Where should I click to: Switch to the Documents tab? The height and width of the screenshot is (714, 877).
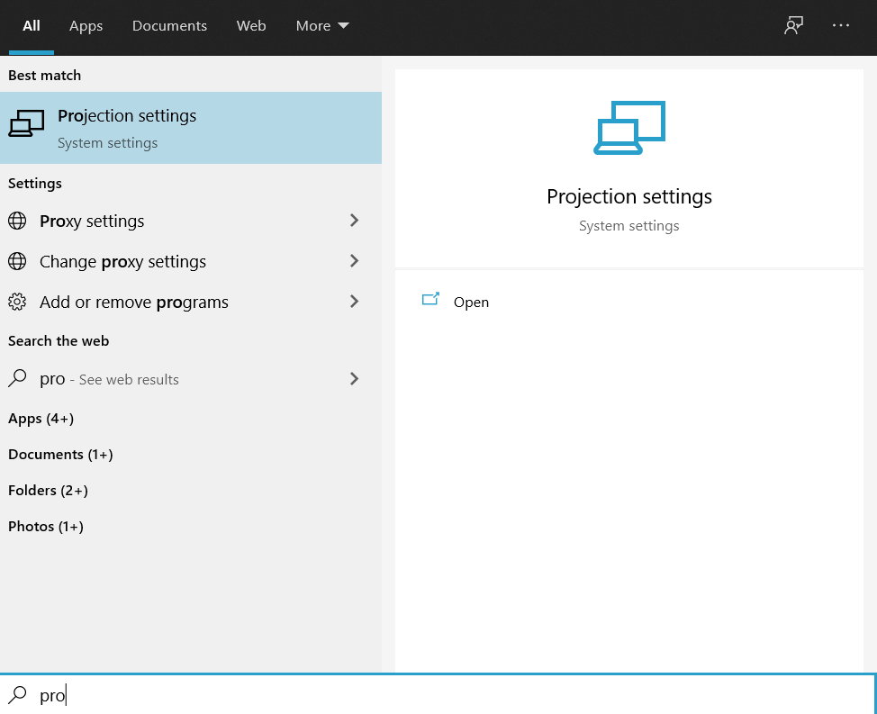169,26
